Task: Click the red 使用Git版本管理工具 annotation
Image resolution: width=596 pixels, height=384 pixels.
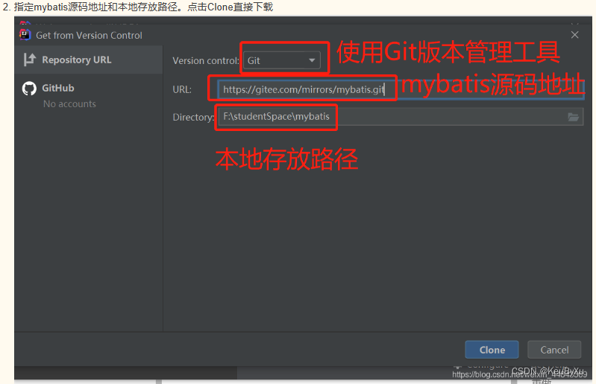Action: click(448, 52)
